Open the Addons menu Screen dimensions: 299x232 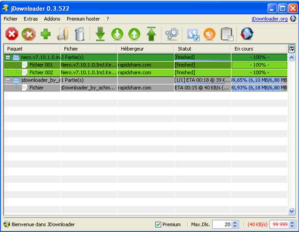click(52, 19)
